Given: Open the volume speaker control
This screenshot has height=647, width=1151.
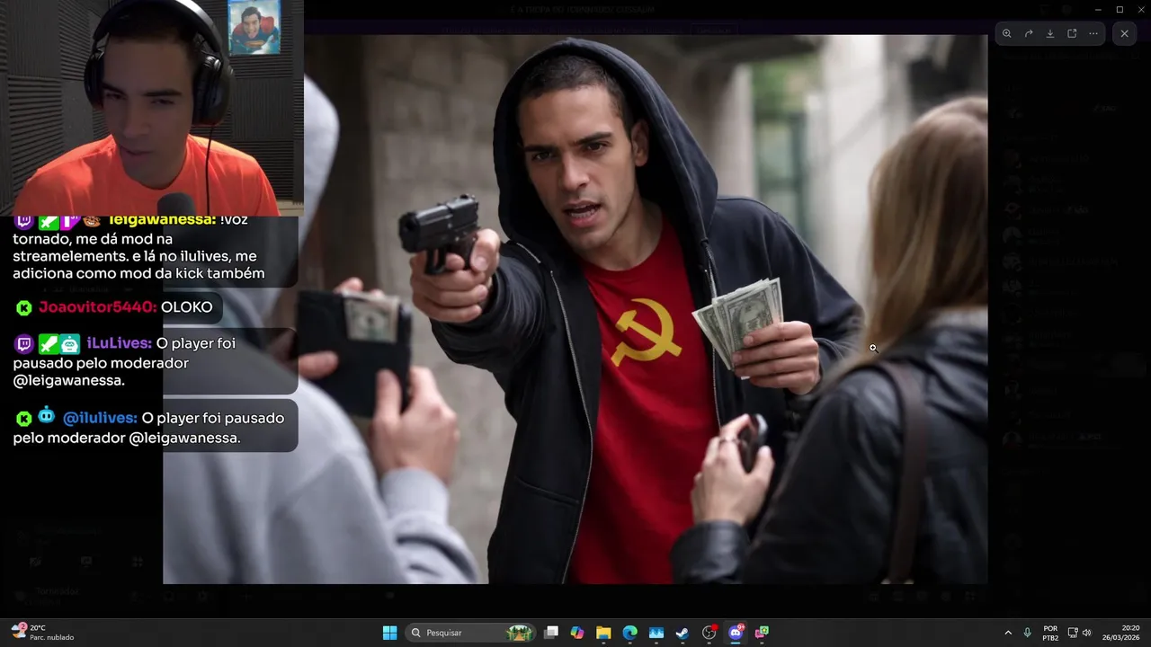Looking at the screenshot, I should point(1086,633).
